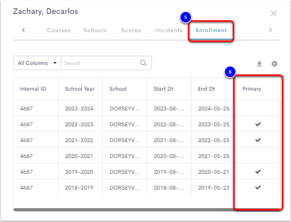Show more tabs with right chevron
Image resolution: width=291 pixels, height=222 pixels.
coord(271,30)
